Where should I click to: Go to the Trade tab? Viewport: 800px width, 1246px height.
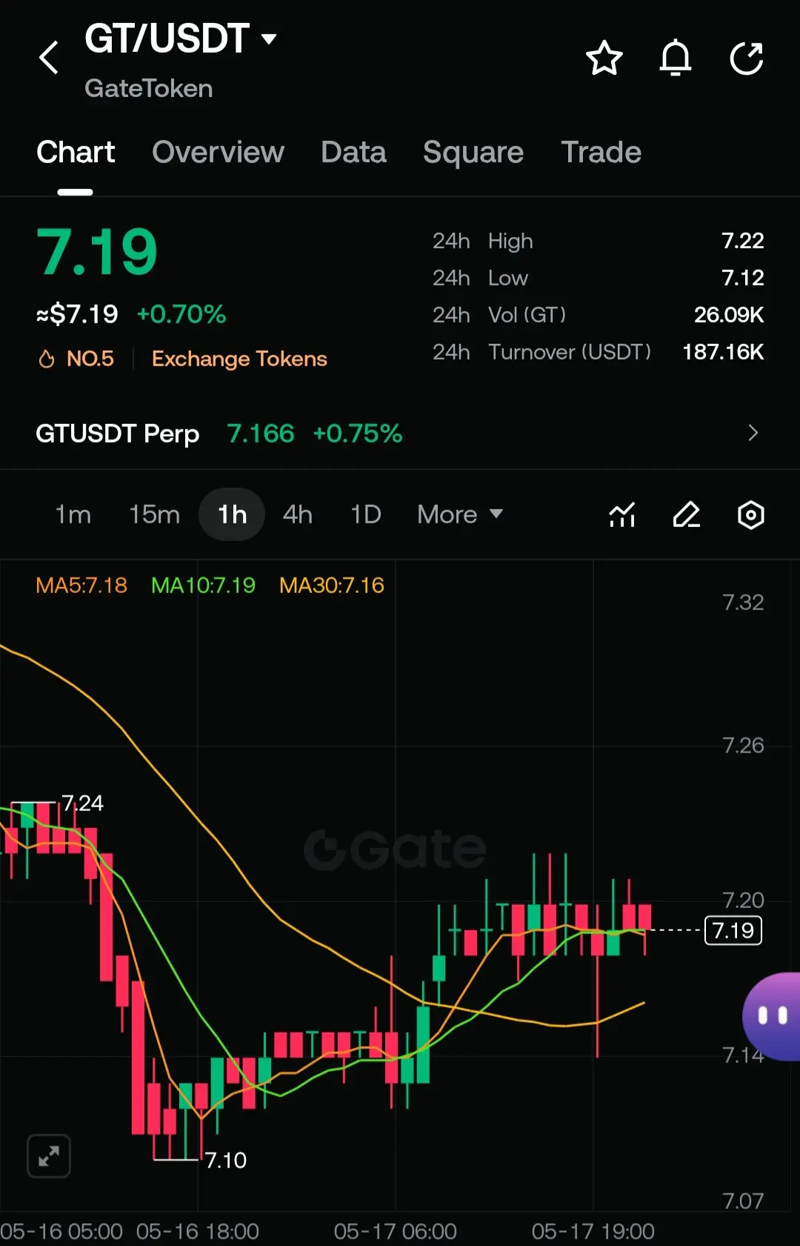click(601, 152)
